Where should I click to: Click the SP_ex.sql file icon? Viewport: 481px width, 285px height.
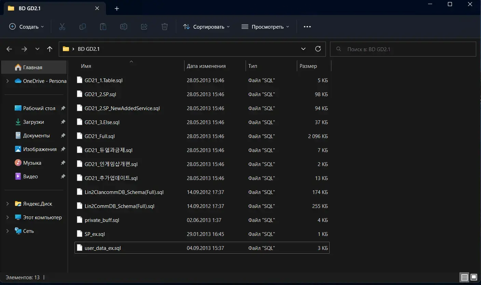click(x=80, y=234)
